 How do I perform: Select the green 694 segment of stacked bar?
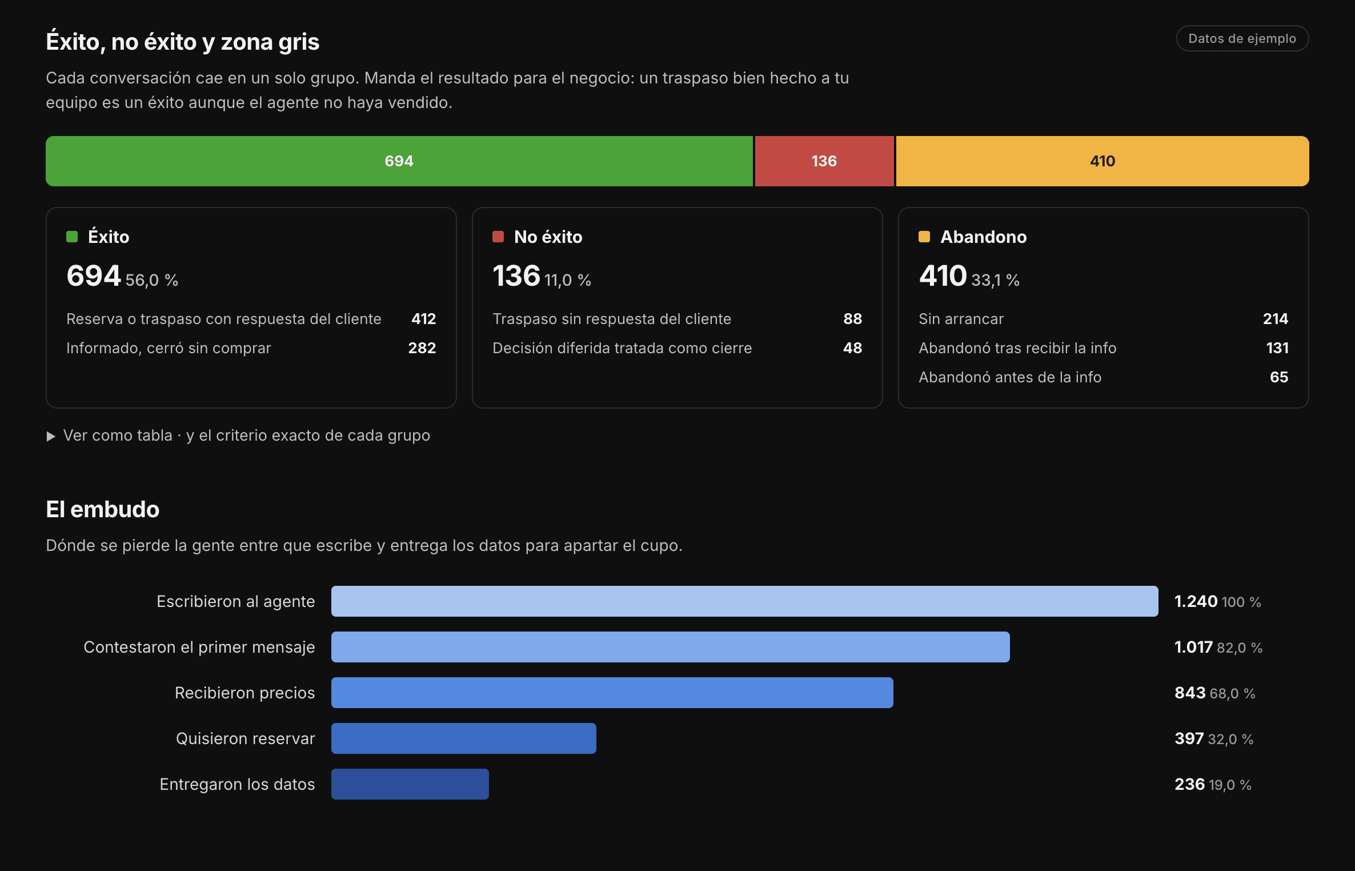(x=399, y=161)
